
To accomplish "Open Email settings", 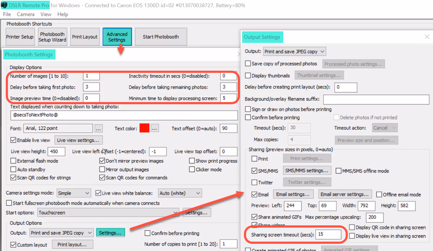I will (x=293, y=194).
